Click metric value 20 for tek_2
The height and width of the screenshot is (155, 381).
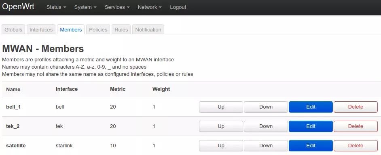[x=113, y=126]
